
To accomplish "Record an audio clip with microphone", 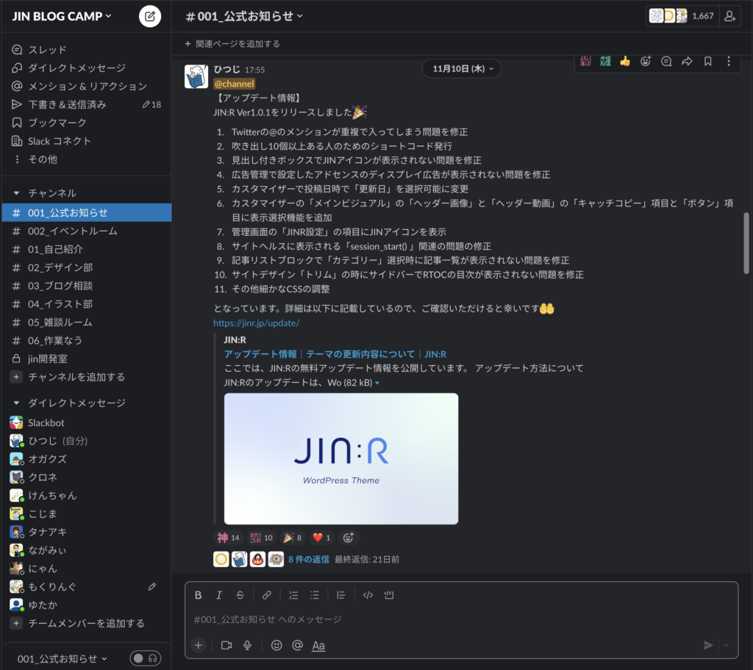I will coord(247,646).
